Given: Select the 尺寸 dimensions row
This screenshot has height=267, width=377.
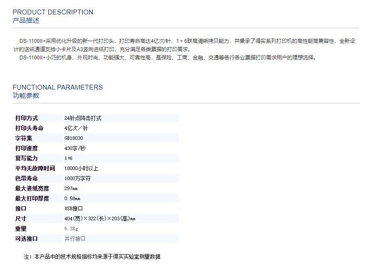Looking at the screenshot, I should click(x=87, y=218).
